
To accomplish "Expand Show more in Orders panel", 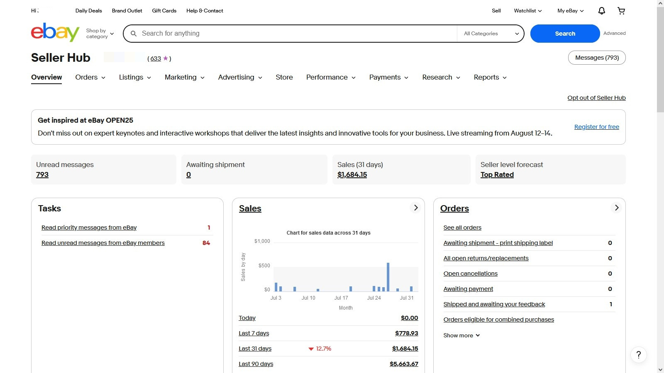I will [x=461, y=335].
